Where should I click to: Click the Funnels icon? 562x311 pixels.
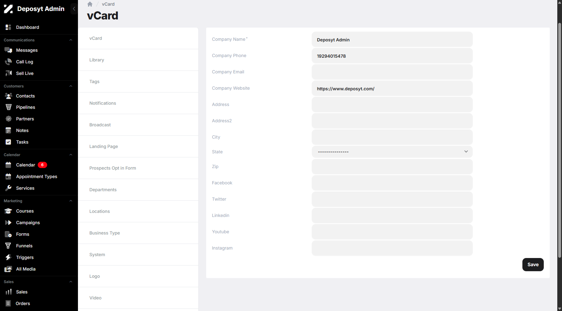pyautogui.click(x=8, y=246)
